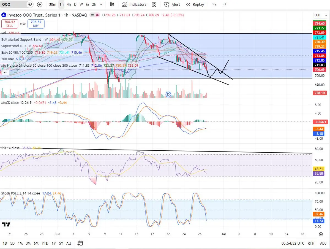Screen dimensions: 330x249
Task: Select the MA 9 close 21 close legend
Action: tap(70, 66)
